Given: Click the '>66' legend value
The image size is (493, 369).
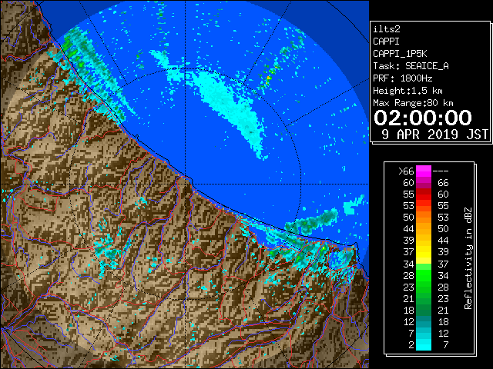Looking at the screenshot, I should click(406, 171).
